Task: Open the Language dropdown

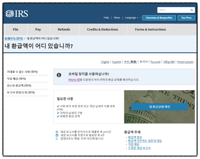Action: click(132, 18)
